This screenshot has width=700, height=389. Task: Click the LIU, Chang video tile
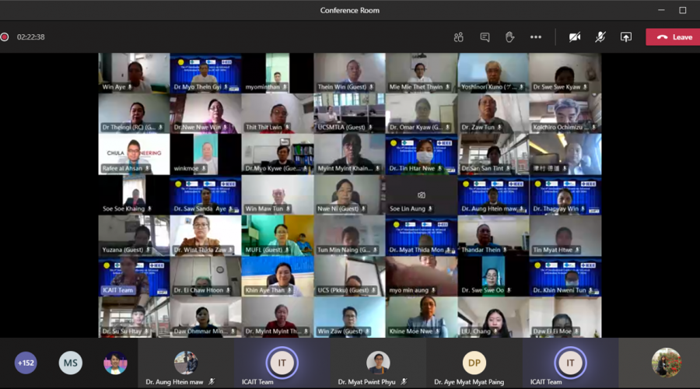(x=493, y=317)
